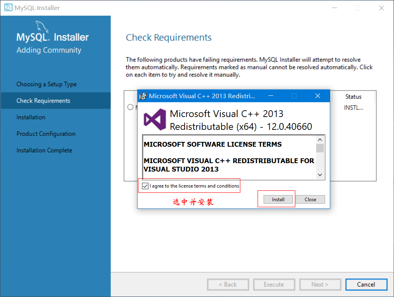This screenshot has width=394, height=297.
Task: Click the Next > button
Action: click(320, 285)
